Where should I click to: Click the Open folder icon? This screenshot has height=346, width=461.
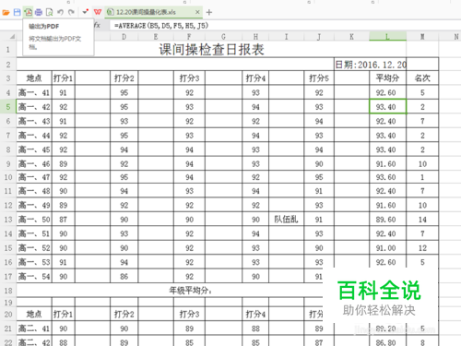click(x=6, y=12)
